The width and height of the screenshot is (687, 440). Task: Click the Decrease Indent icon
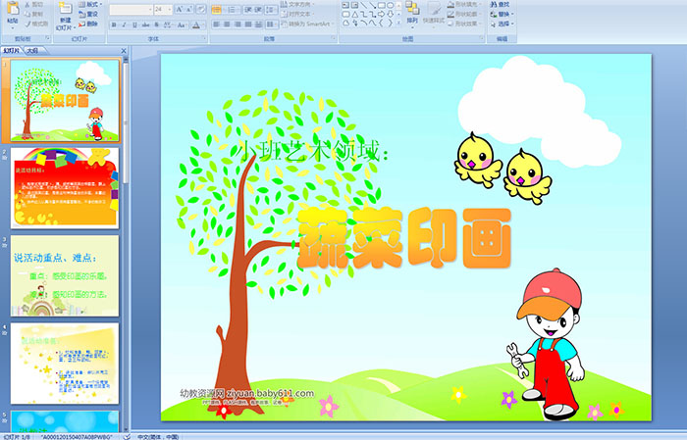point(248,10)
